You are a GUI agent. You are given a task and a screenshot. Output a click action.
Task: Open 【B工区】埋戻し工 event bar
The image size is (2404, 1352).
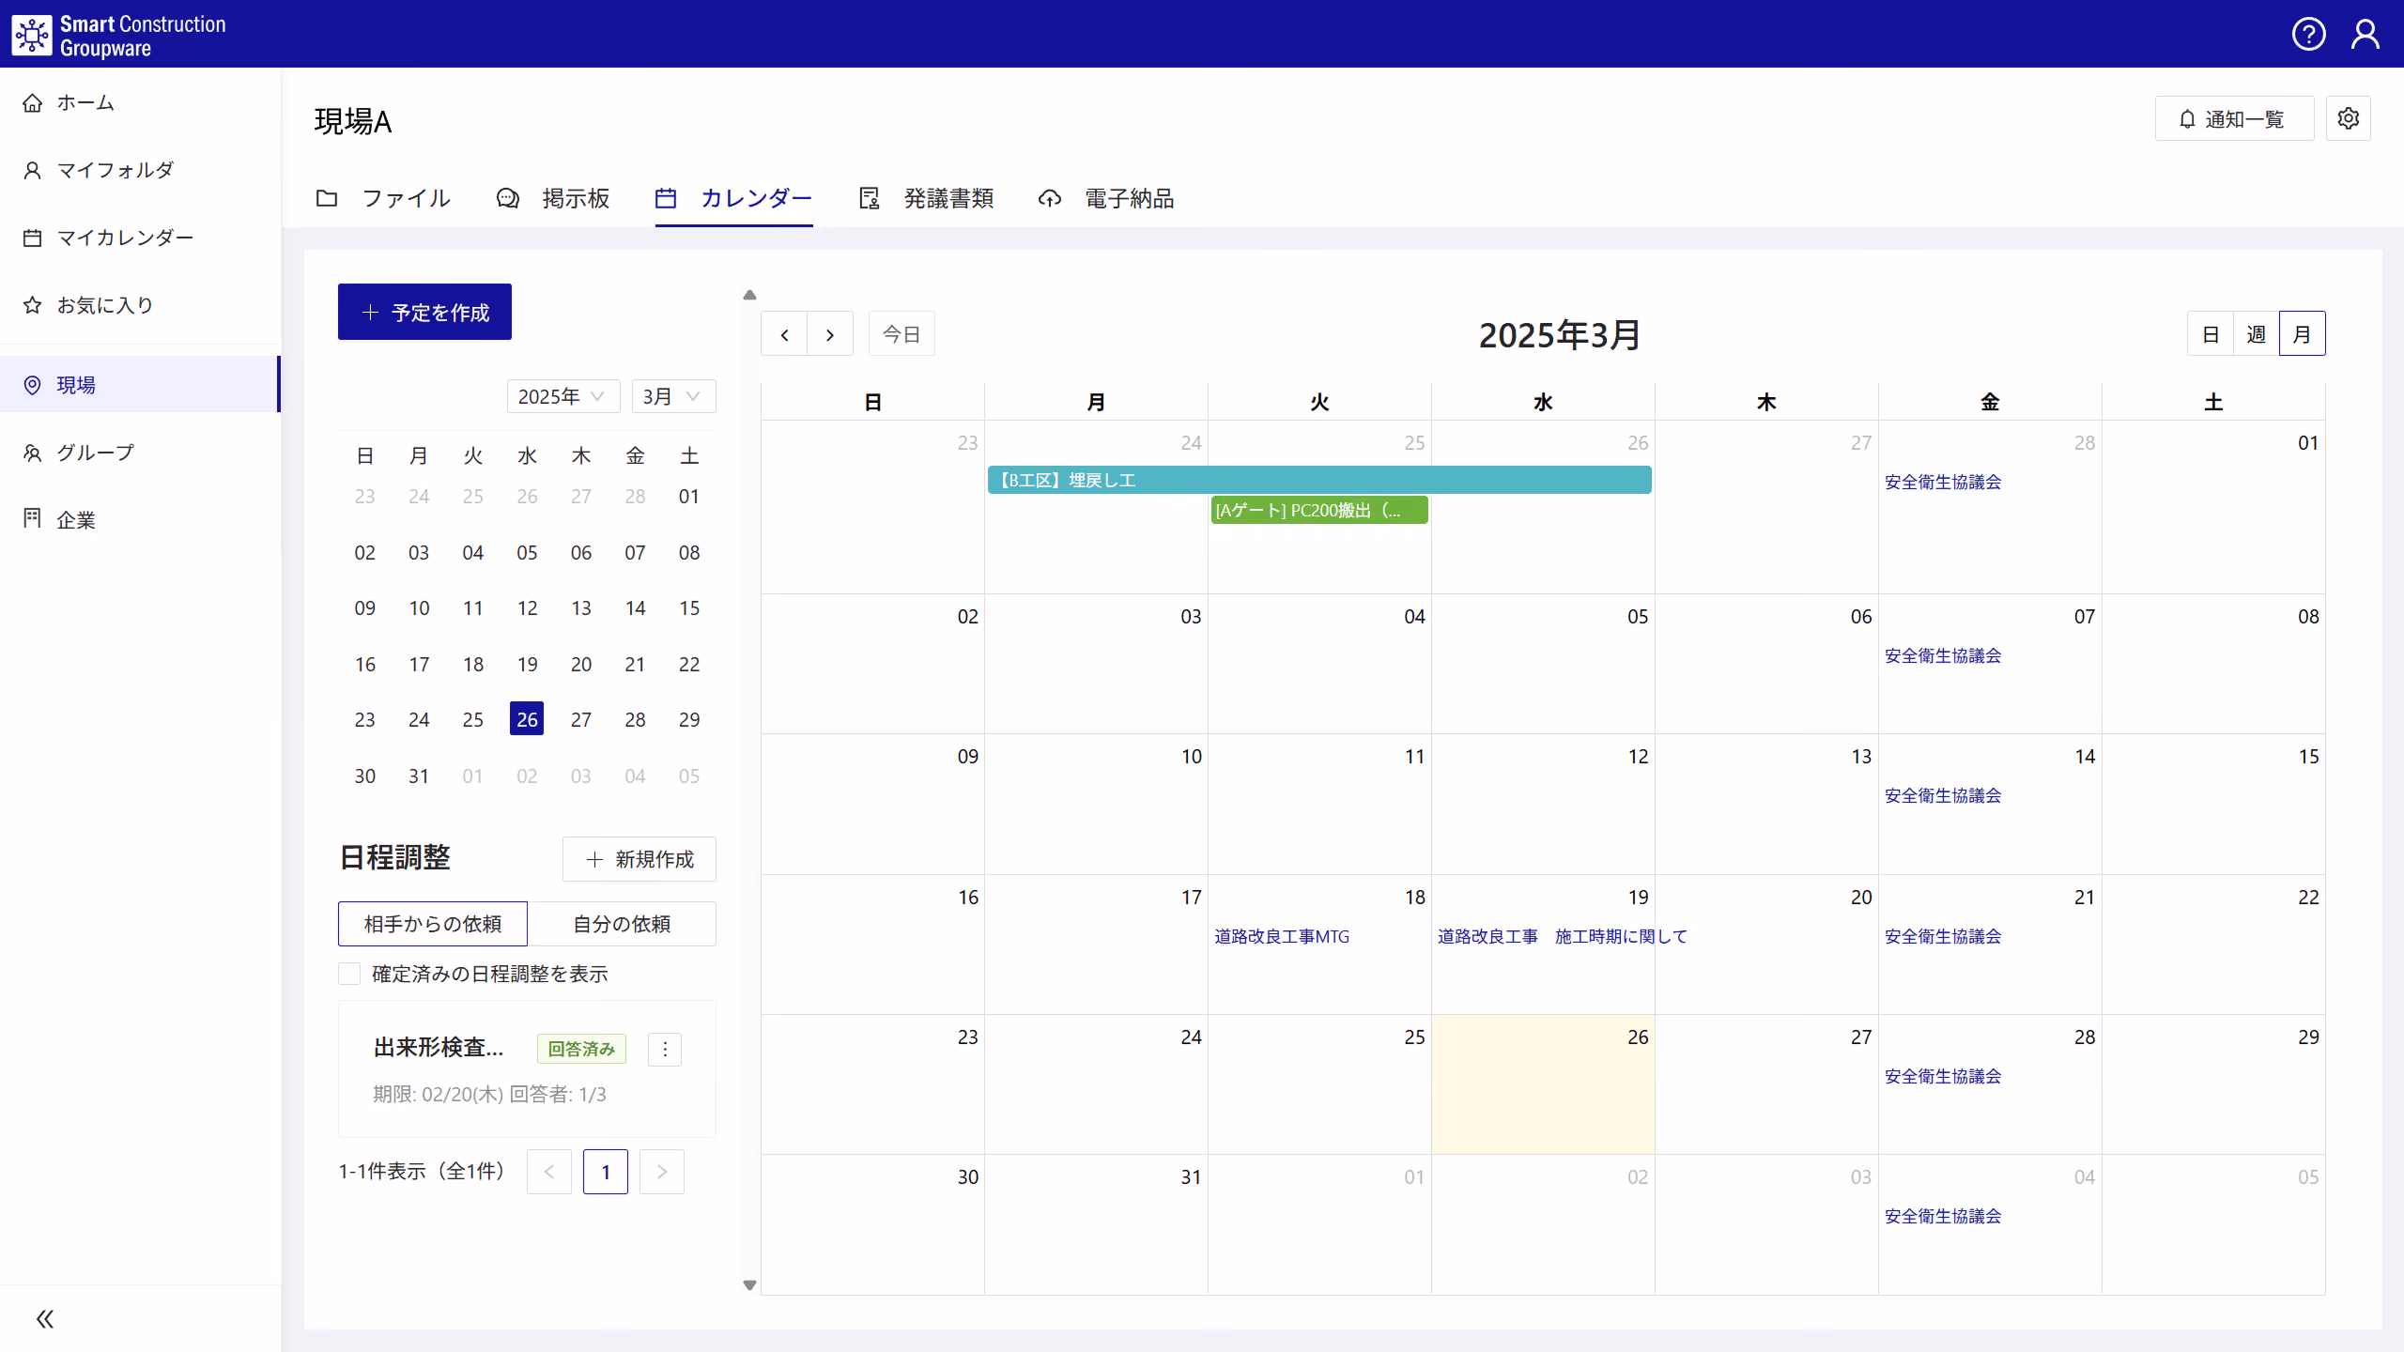[x=1319, y=480]
